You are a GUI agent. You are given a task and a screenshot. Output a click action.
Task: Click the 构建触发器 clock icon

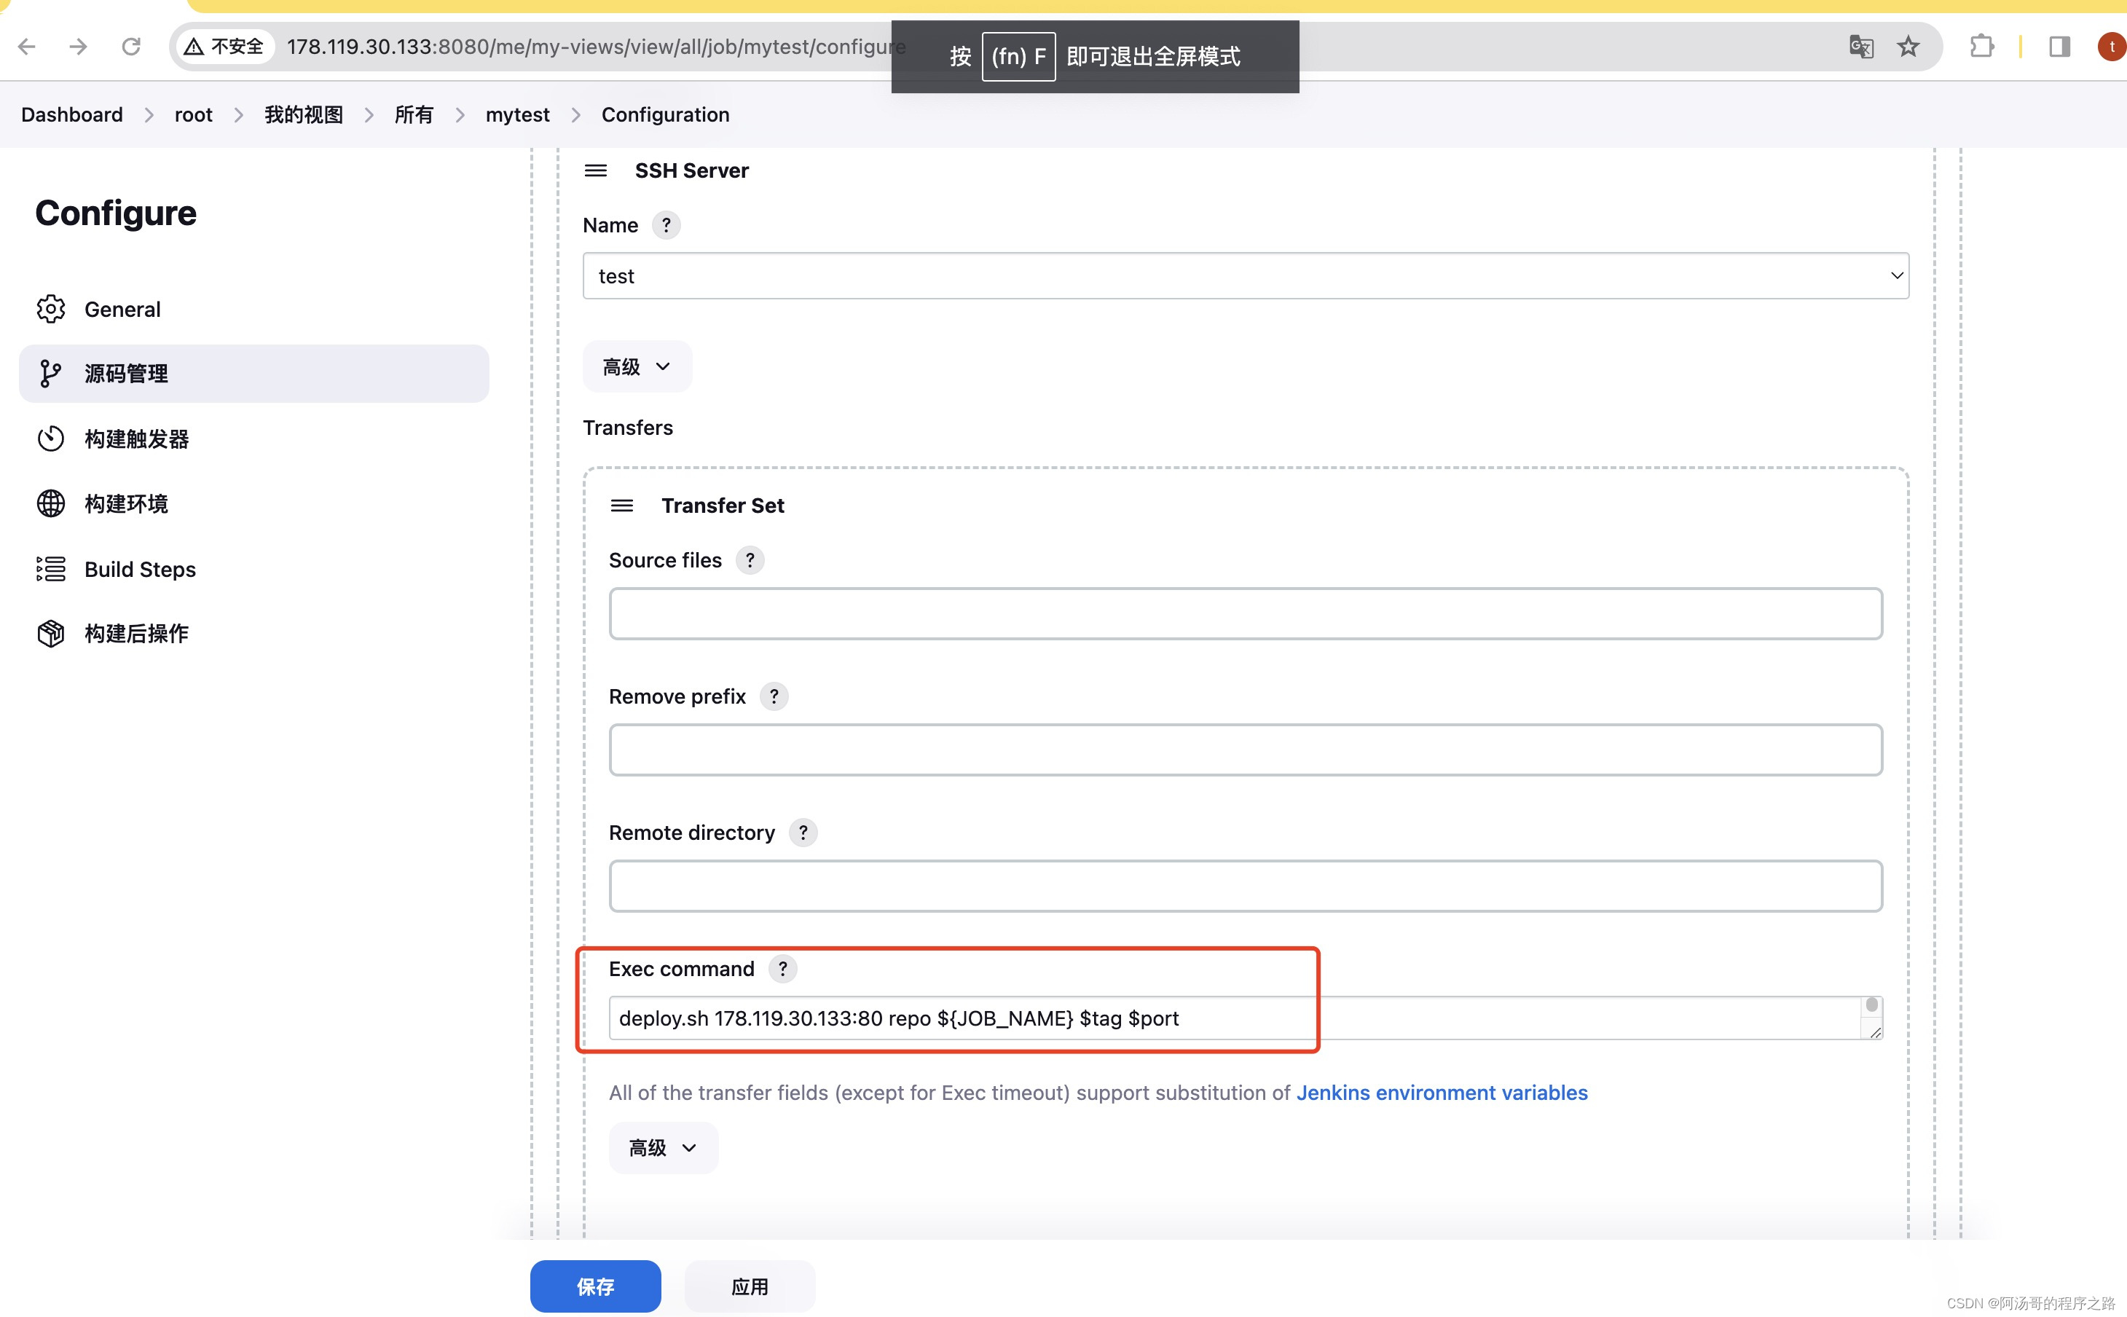[x=50, y=439]
